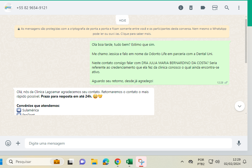Open the Windows Start button

point(1,162)
